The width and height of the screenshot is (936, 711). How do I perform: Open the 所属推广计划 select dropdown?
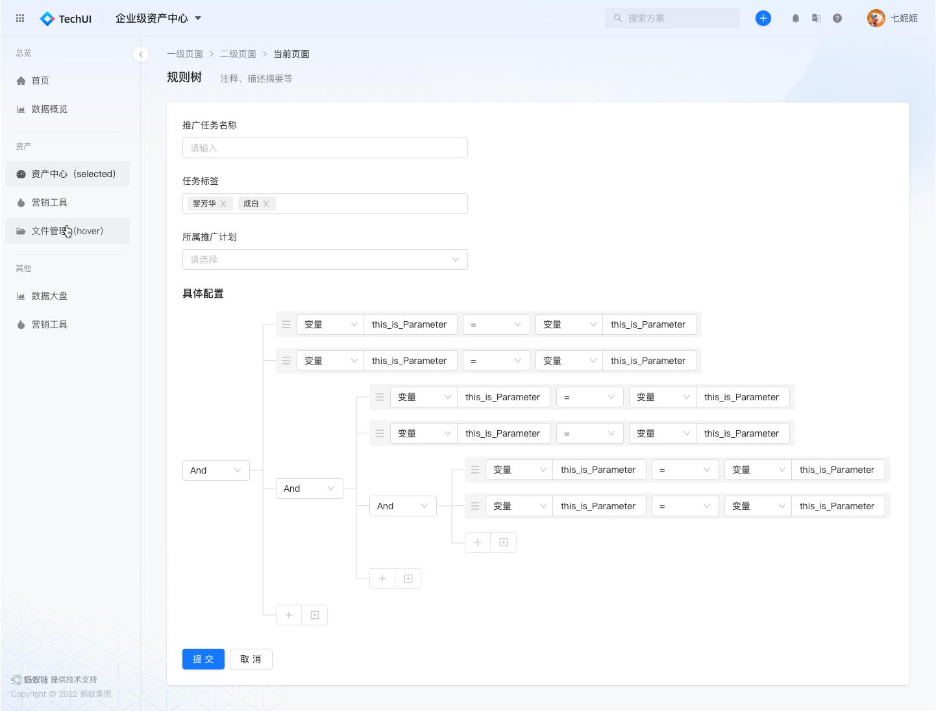click(325, 259)
